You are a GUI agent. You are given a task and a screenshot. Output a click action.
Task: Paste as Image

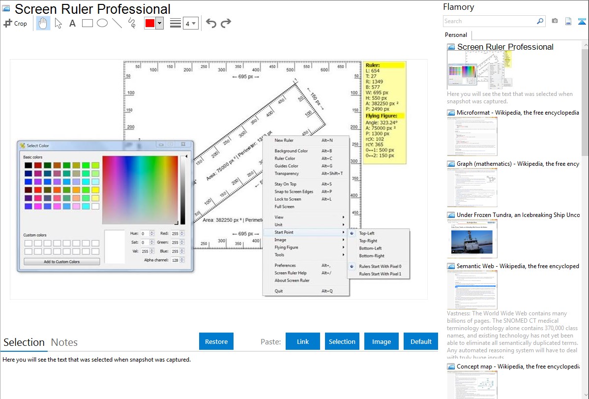click(381, 341)
